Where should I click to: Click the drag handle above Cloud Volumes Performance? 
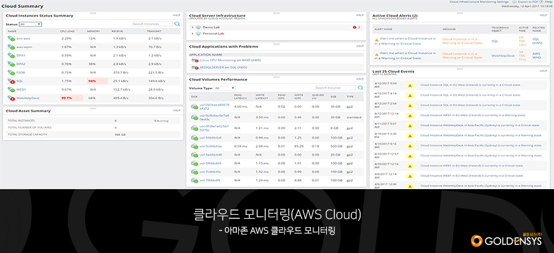coord(276,77)
